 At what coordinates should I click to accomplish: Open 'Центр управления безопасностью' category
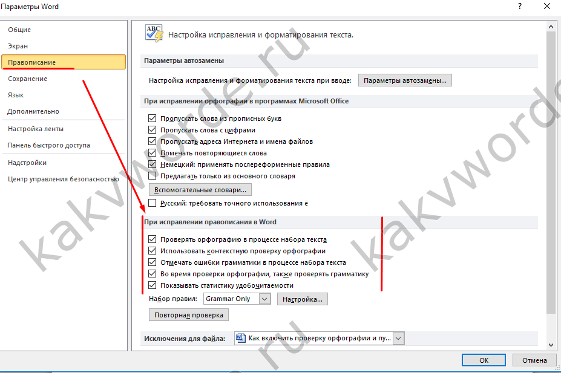[x=64, y=180]
